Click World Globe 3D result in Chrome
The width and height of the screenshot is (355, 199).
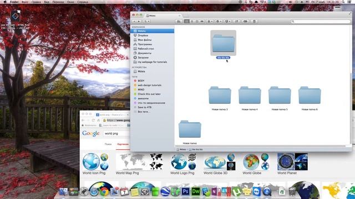click(x=220, y=164)
